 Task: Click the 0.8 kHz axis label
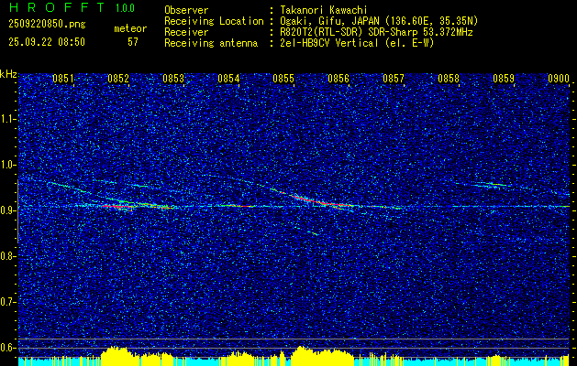click(7, 256)
